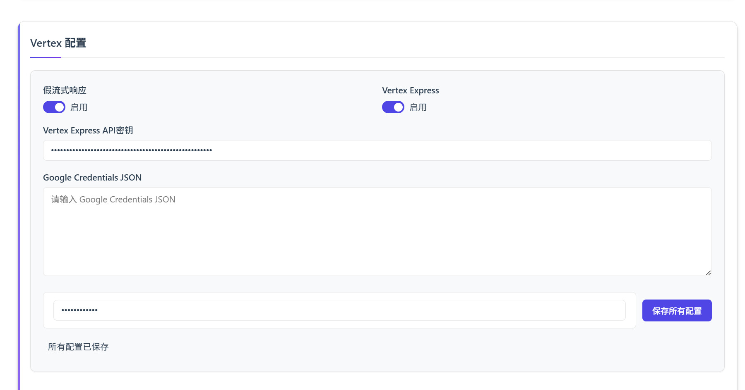Focus the Google Credentials JSON textarea
The width and height of the screenshot is (745, 390).
point(377,231)
